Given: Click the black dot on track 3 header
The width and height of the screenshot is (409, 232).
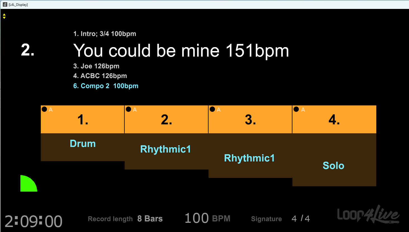Looking at the screenshot, I should click(x=212, y=109).
